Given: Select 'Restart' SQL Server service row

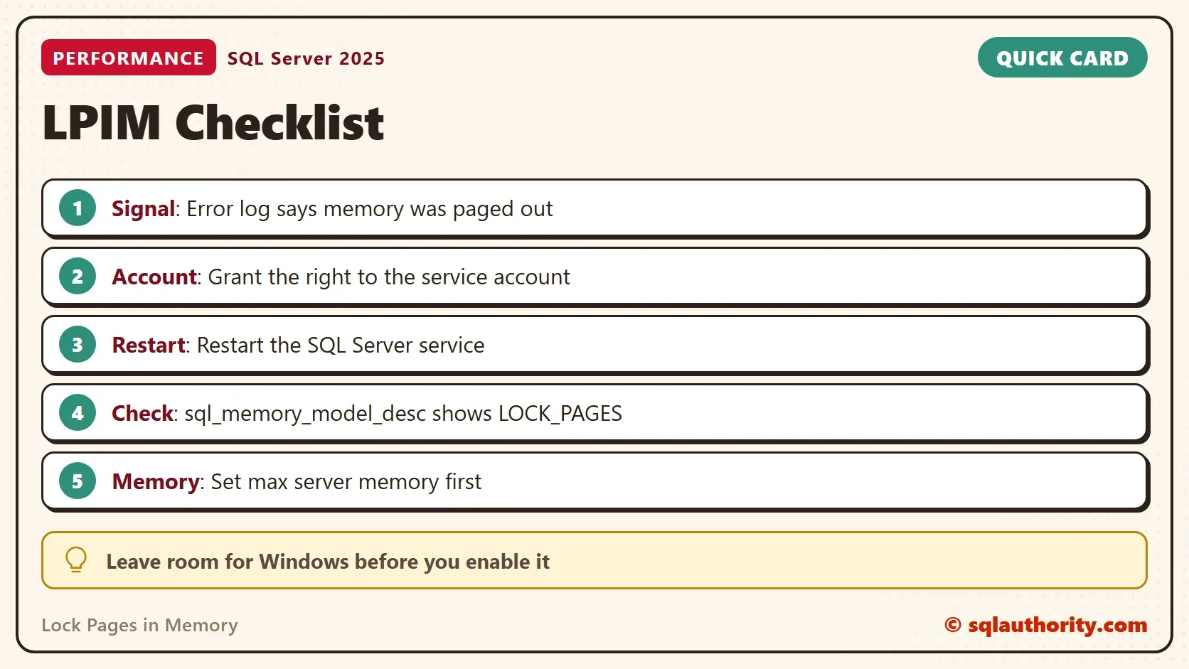Looking at the screenshot, I should coord(595,345).
